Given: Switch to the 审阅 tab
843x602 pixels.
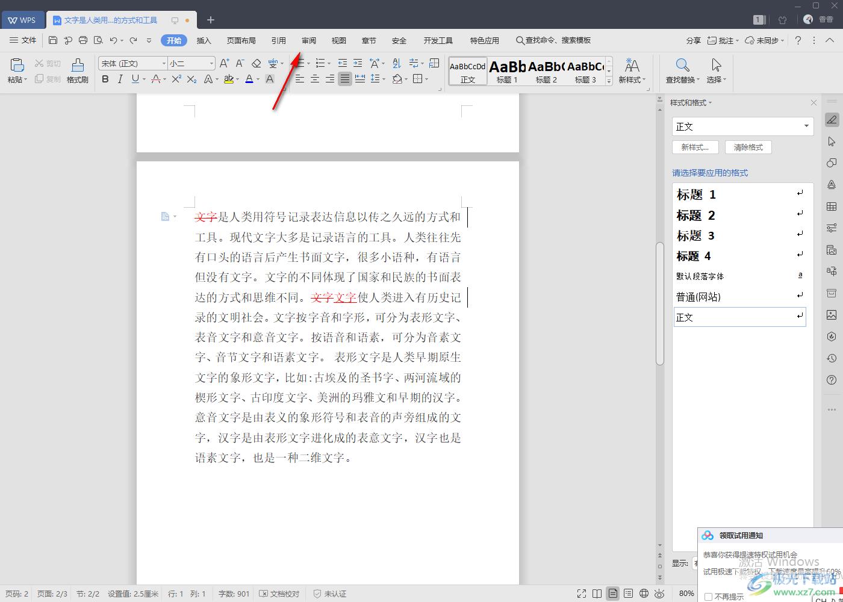Looking at the screenshot, I should [309, 40].
